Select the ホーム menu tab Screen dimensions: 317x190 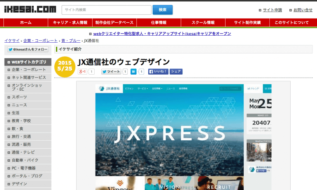click(x=26, y=23)
